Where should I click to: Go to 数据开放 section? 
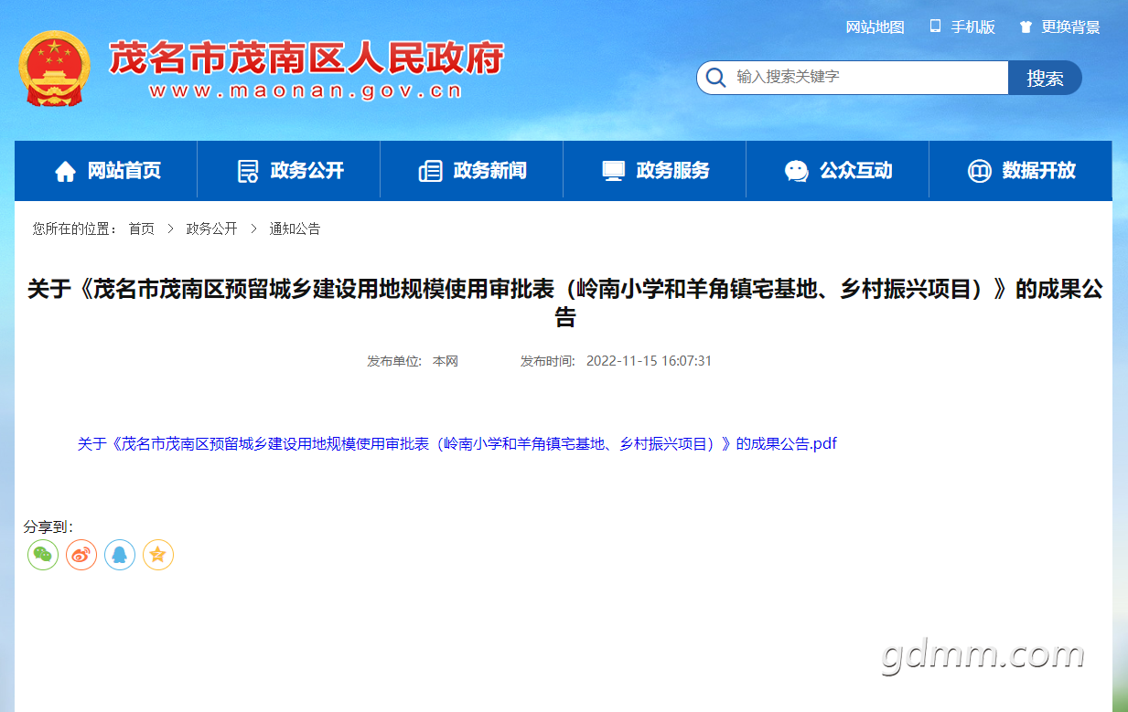(1021, 171)
